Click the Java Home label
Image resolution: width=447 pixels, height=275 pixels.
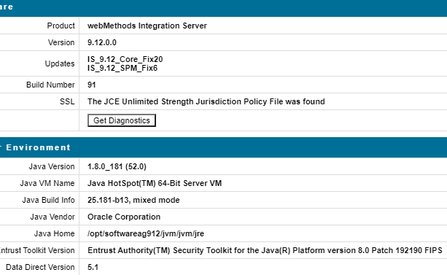(x=54, y=233)
